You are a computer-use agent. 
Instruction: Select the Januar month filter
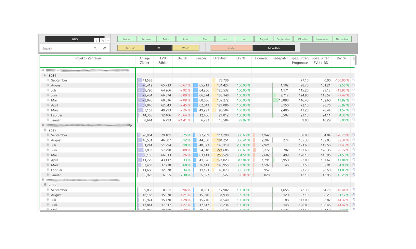127,39
